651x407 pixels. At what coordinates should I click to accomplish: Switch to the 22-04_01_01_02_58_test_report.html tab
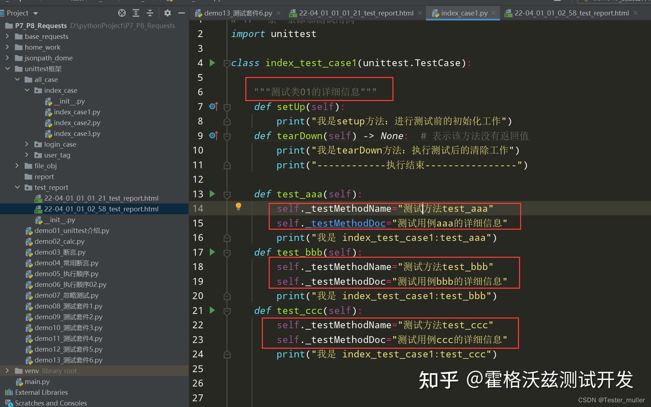pos(572,13)
